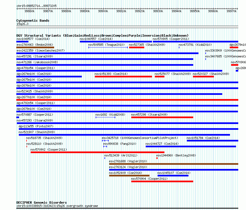246x210 pixels.
Task: Open esv2763124 (Vogler2010) label
Action: 128,167
